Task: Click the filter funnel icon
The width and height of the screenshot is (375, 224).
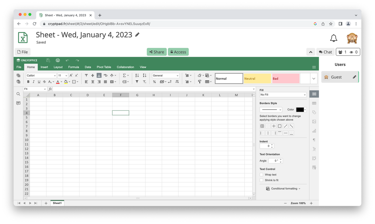Action: [x=137, y=82]
